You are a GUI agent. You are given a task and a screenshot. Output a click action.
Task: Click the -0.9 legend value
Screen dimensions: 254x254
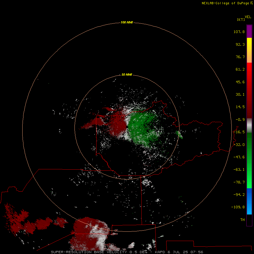[240, 120]
